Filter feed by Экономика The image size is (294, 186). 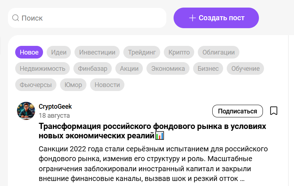click(x=168, y=68)
